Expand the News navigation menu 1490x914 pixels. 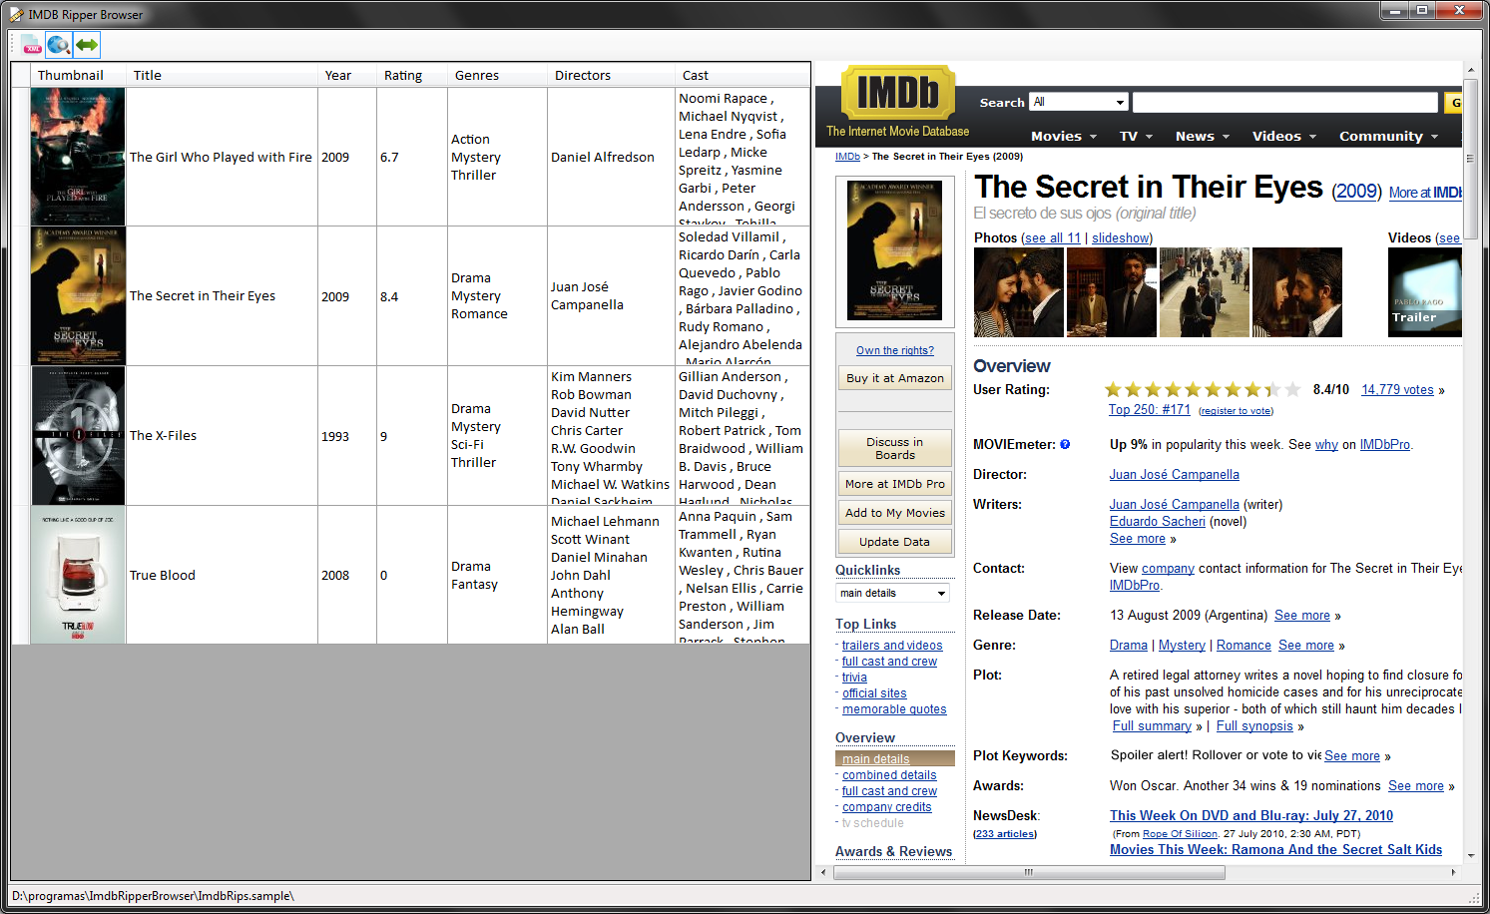tap(1202, 136)
